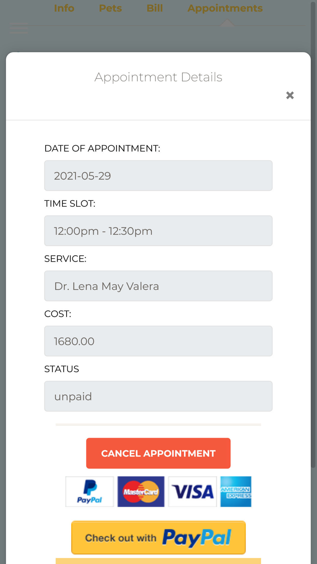Switch to the Info tab
The image size is (317, 564).
tap(64, 8)
